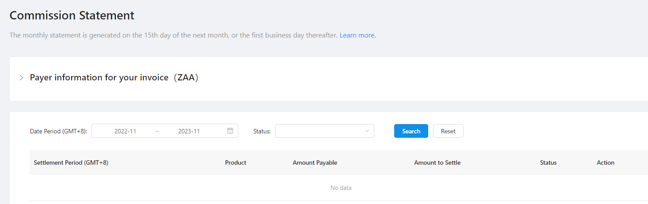
Task: Click the Commission Statement page title
Action: click(72, 15)
